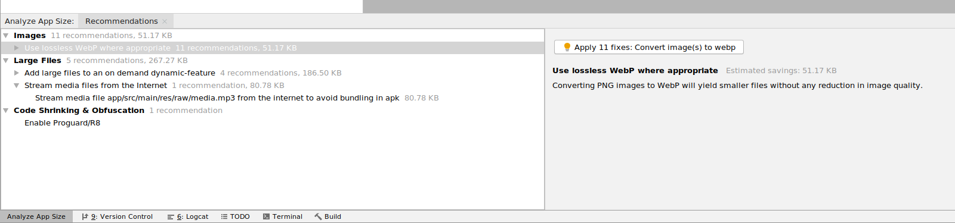955x223 pixels.
Task: Close the Recommendations tab
Action: click(165, 21)
